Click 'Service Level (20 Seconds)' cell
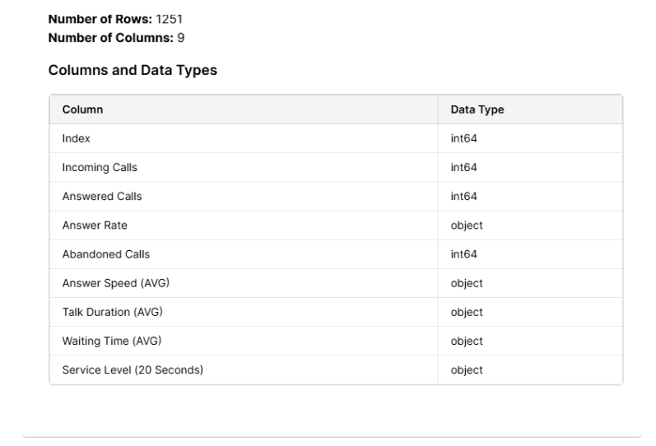This screenshot has width=656, height=446. [133, 369]
